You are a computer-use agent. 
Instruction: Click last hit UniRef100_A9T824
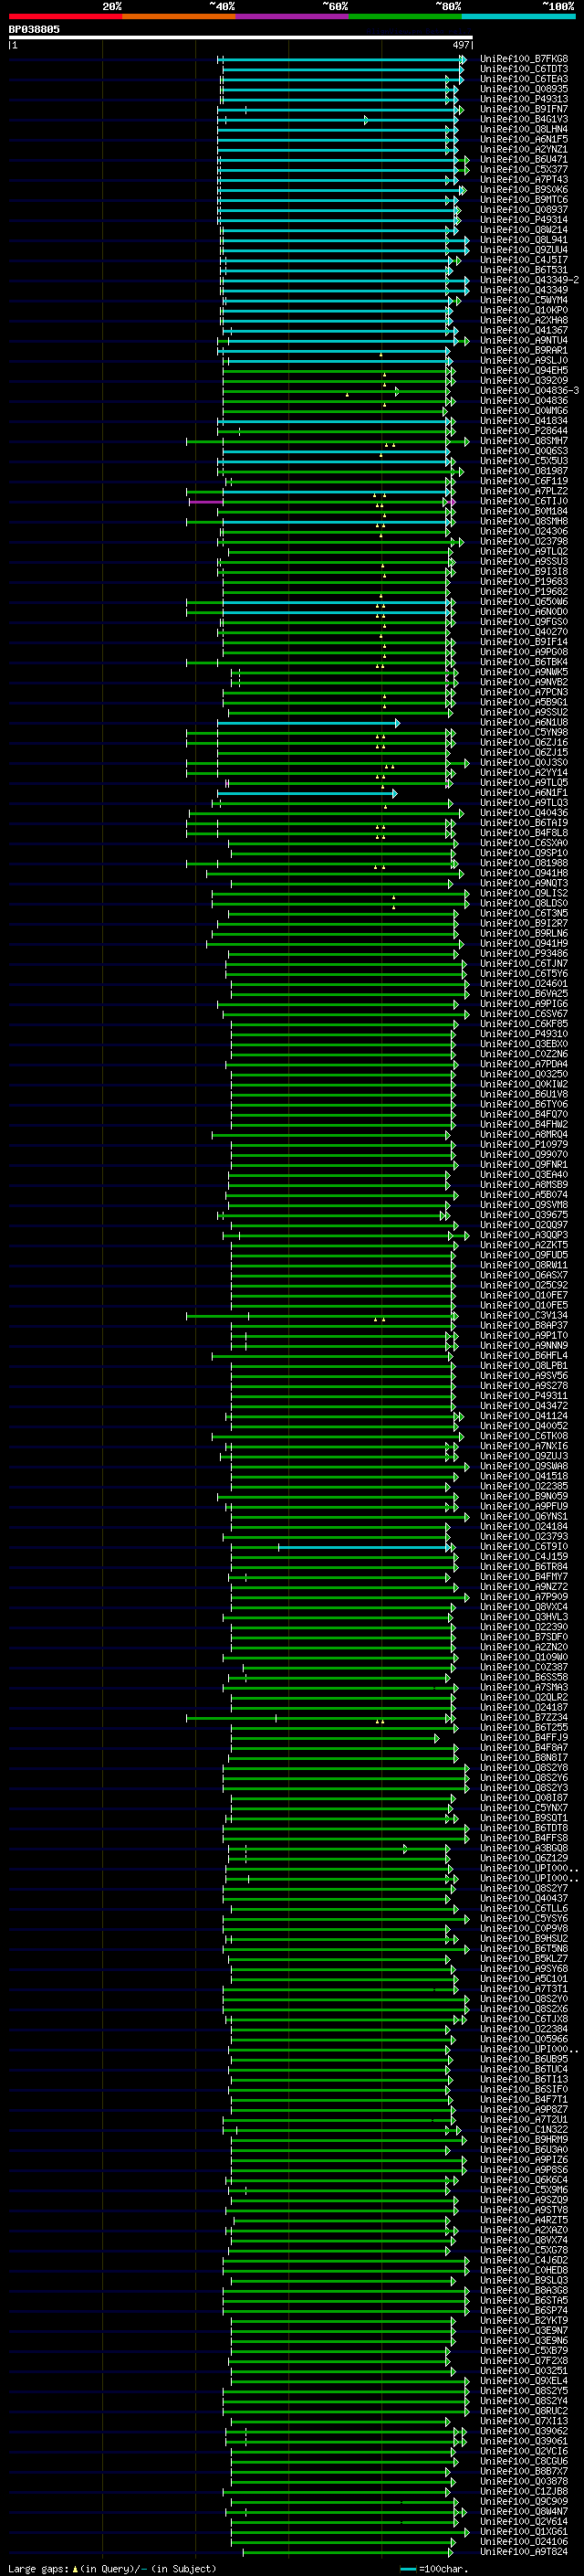coord(524,2552)
